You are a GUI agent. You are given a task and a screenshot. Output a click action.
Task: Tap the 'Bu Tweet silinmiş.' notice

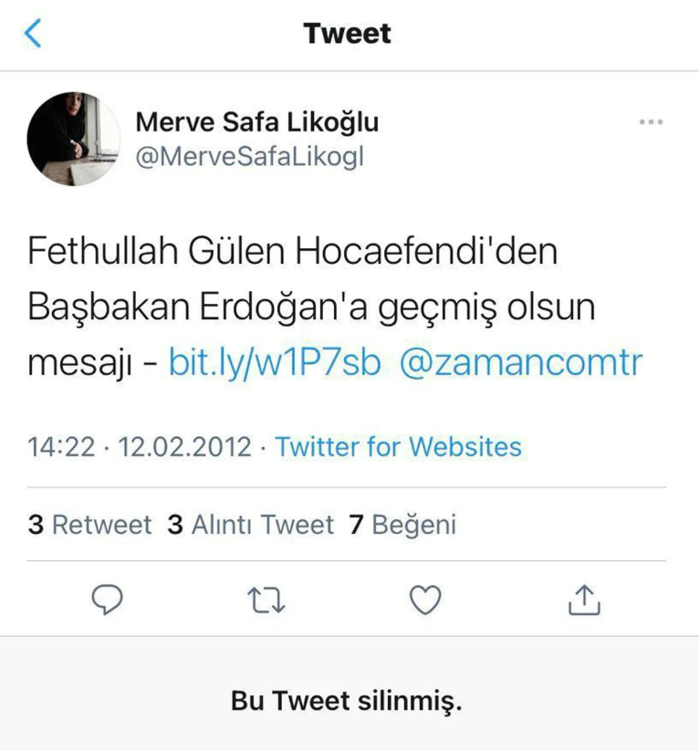[347, 701]
